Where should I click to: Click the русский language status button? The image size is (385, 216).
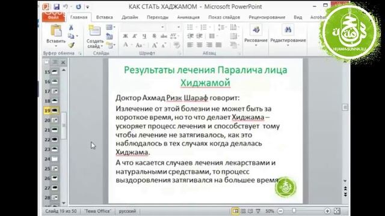[x=128, y=211]
